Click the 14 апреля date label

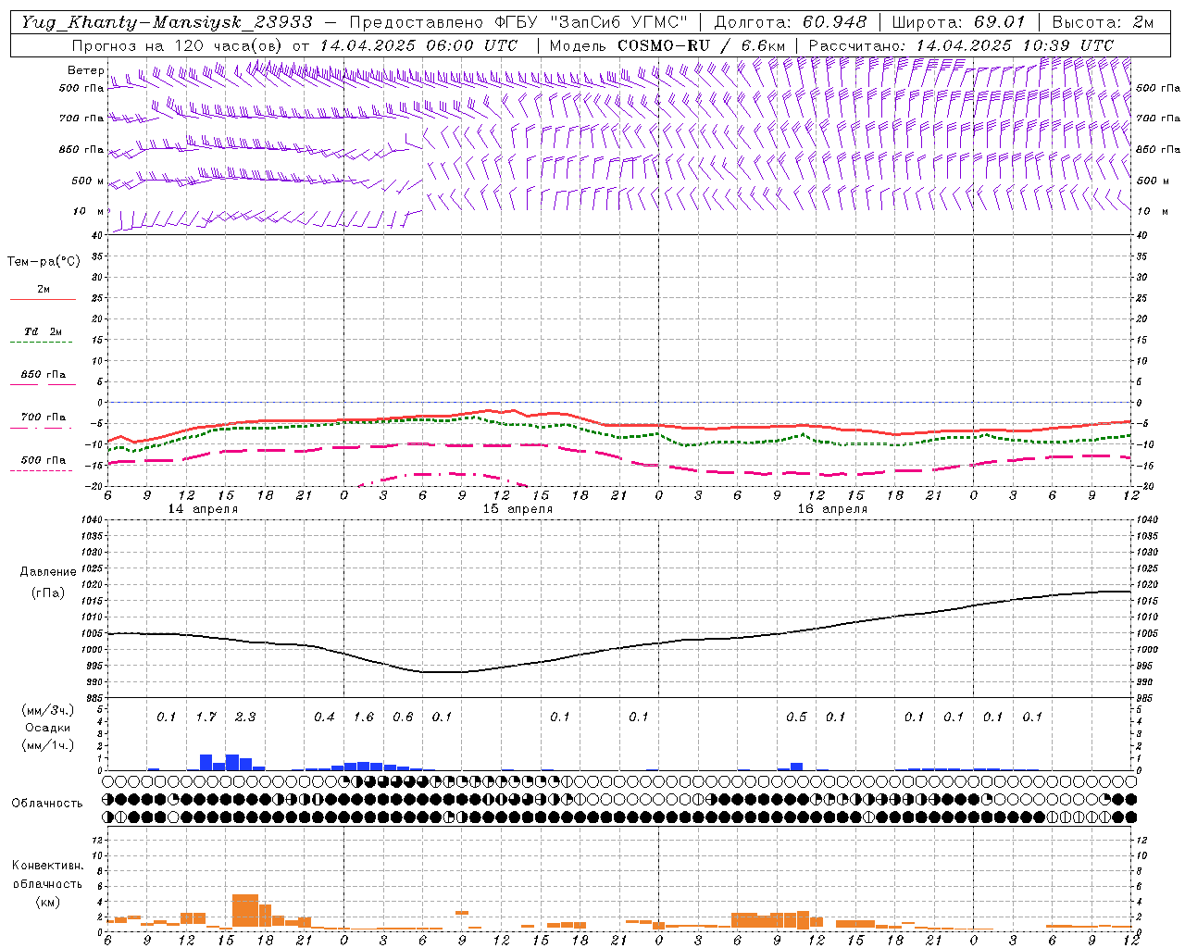click(x=203, y=509)
